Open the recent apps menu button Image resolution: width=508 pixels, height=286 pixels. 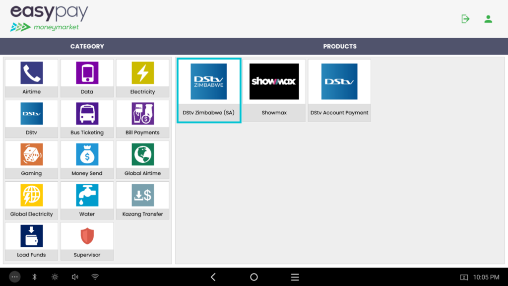pyautogui.click(x=295, y=277)
